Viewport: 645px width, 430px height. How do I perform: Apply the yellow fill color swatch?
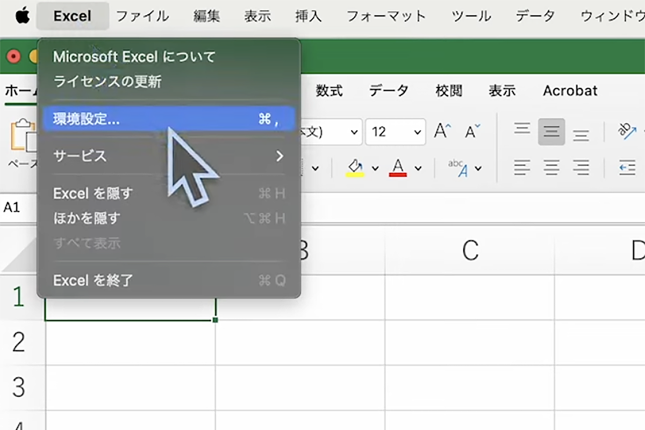(x=355, y=168)
